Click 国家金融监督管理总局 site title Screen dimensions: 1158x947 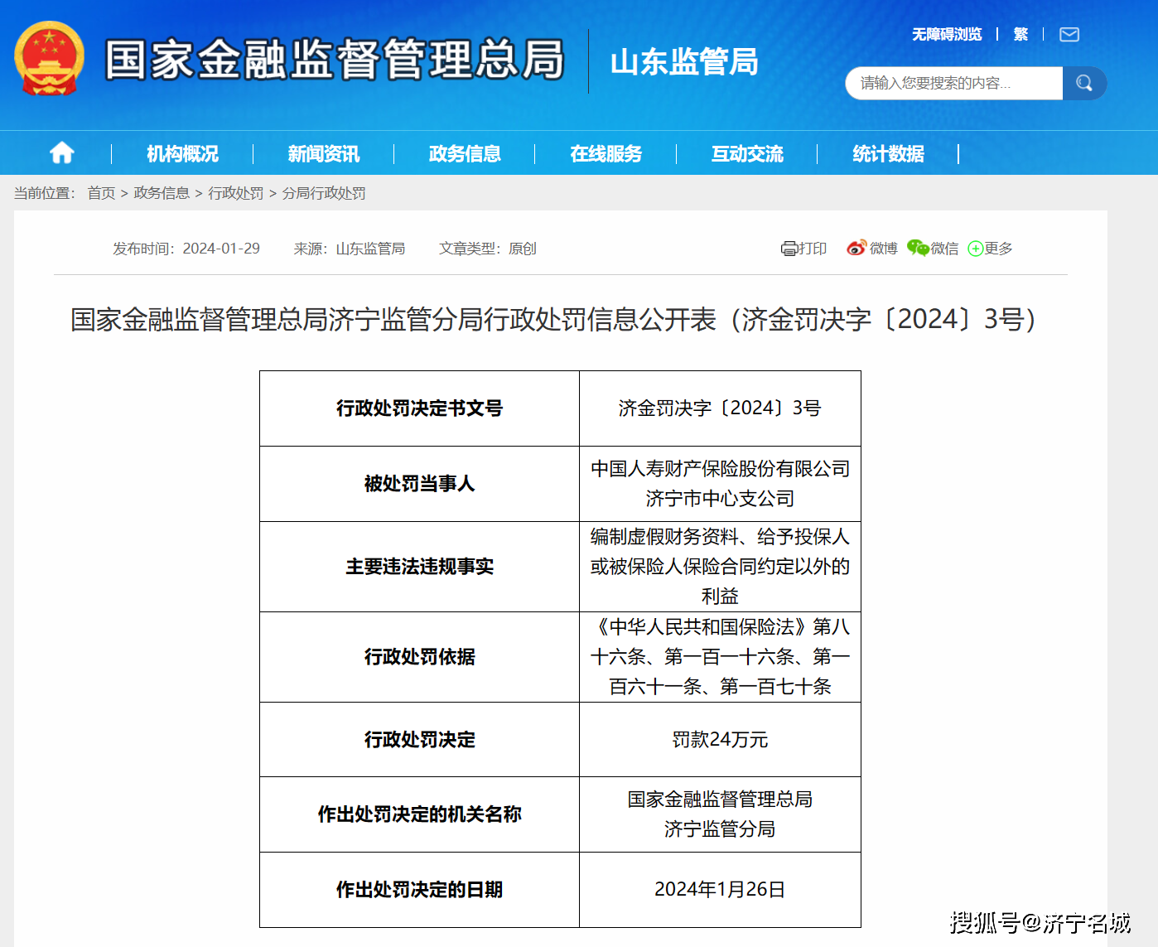click(335, 60)
